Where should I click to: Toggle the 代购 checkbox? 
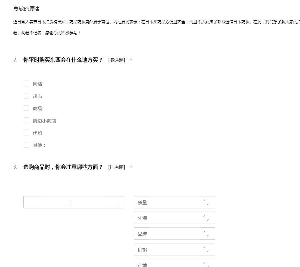pos(27,132)
